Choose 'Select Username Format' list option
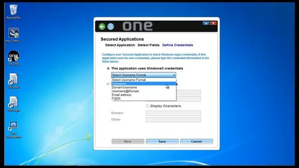 (143, 80)
